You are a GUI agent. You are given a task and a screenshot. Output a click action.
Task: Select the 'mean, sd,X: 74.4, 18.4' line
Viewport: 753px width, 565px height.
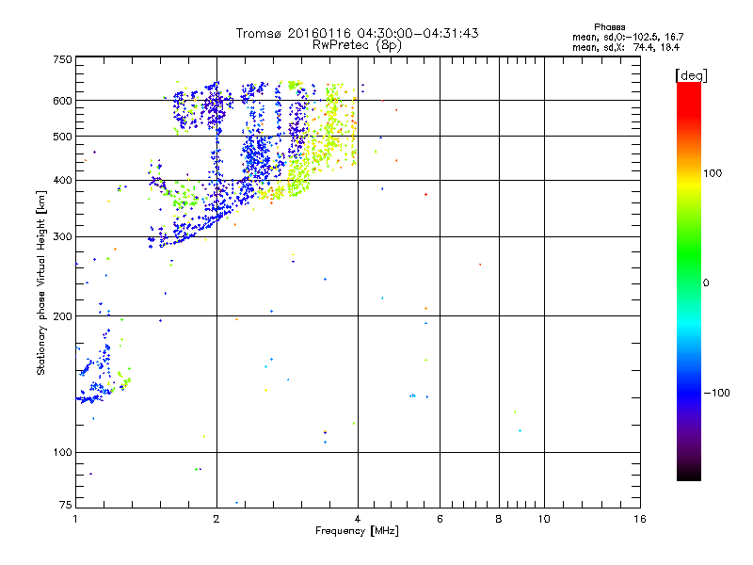pyautogui.click(x=626, y=47)
